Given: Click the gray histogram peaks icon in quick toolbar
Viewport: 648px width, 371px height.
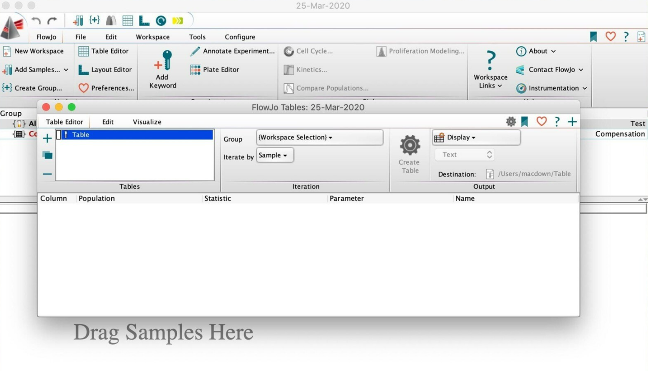Looking at the screenshot, I should tap(111, 21).
